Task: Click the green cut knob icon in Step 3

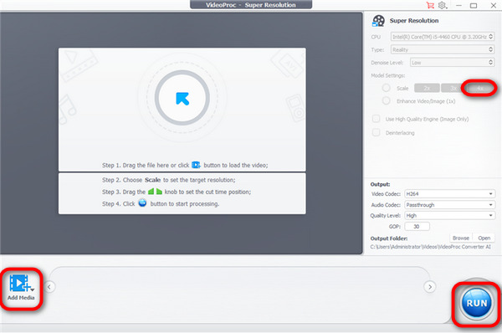Action: [155, 192]
